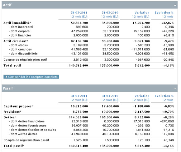
Task: Select the dont incorporel row label
Action: point(21,27)
